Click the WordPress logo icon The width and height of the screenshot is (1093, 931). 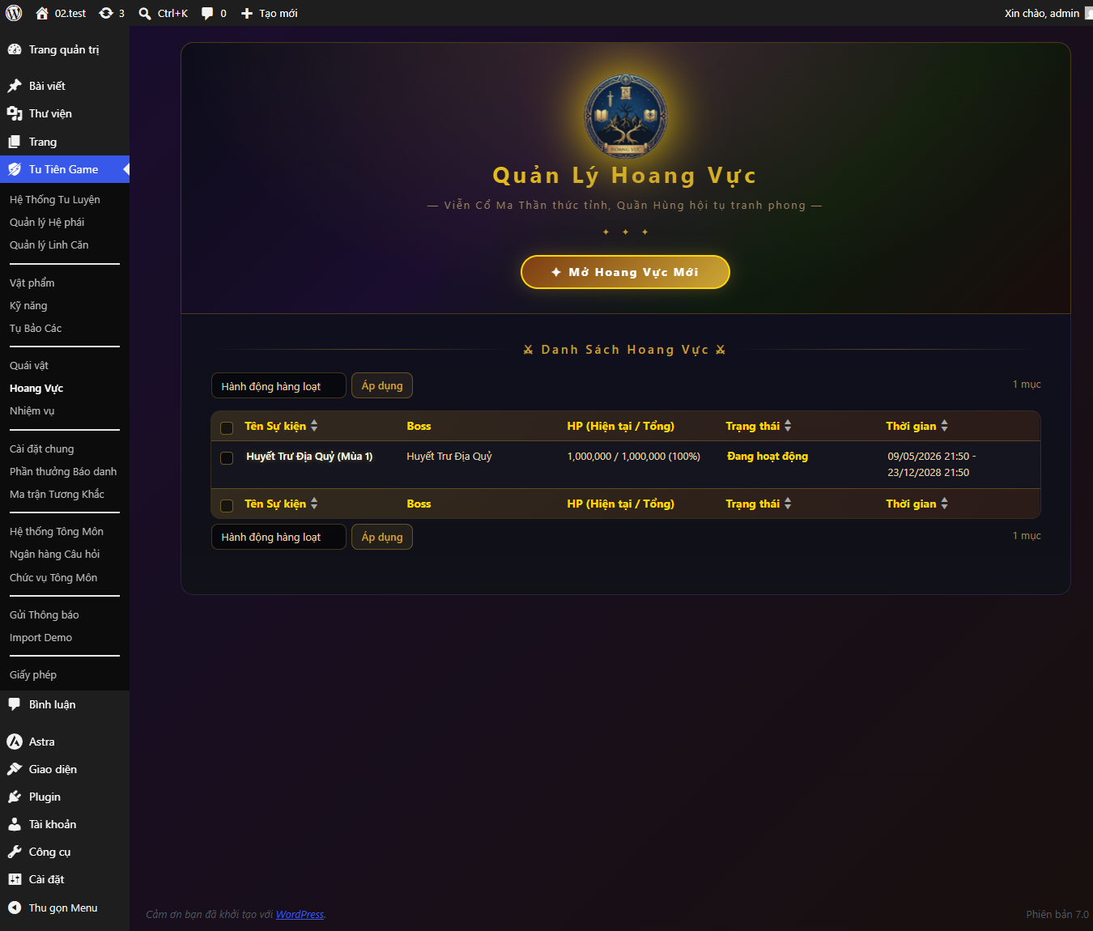coord(14,13)
